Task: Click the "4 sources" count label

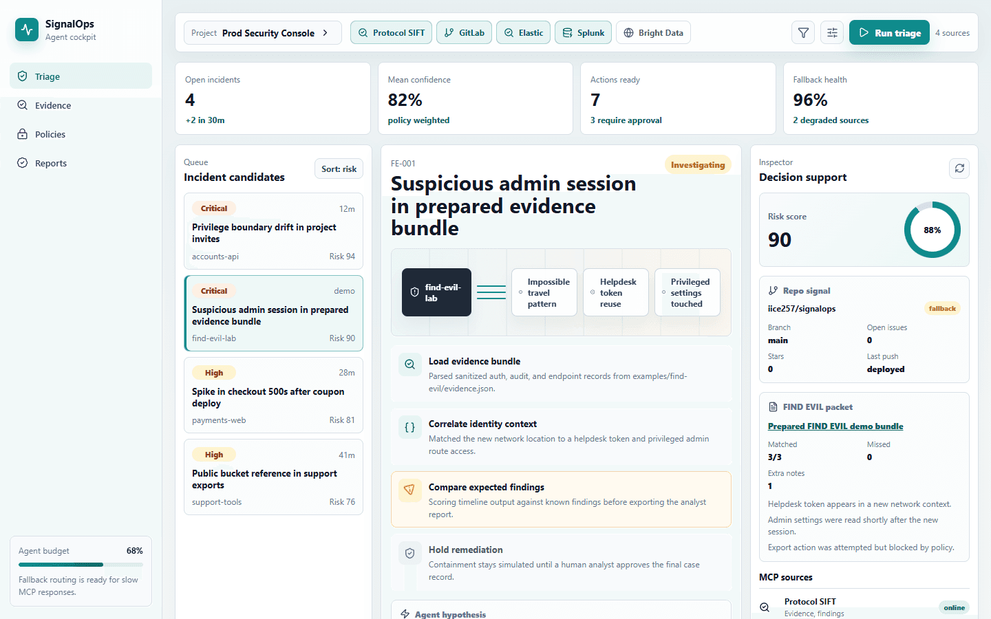Action: point(952,33)
